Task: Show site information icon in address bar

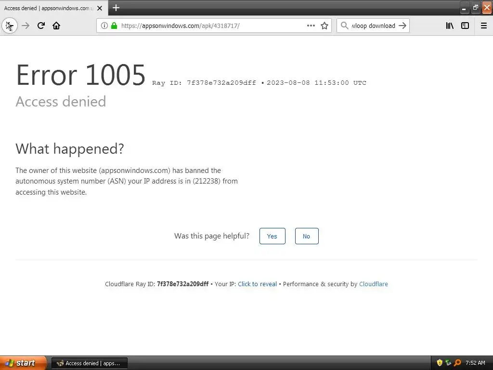Action: (104, 26)
